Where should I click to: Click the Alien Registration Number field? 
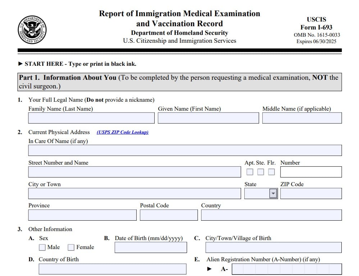point(287,269)
